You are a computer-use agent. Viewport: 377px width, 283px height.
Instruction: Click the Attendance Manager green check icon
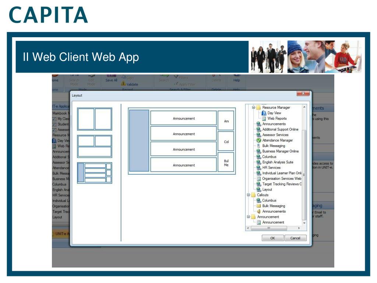[x=259, y=140]
